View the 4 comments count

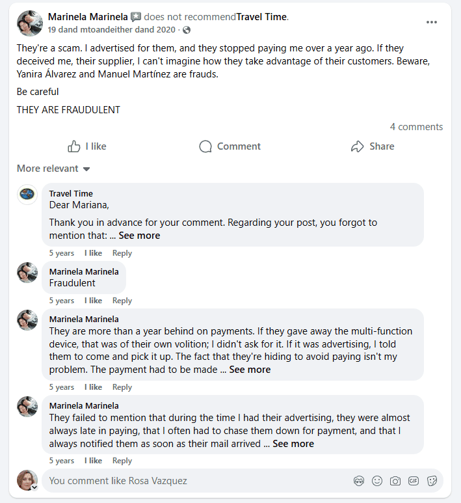pos(416,127)
